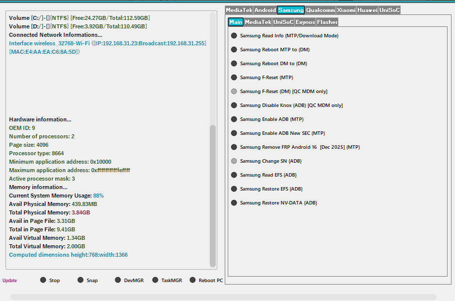Select Samsung Reboot MTP to (DM)
The height and width of the screenshot is (301, 455).
pyautogui.click(x=234, y=50)
